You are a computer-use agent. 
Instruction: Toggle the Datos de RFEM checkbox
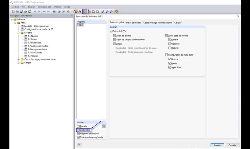[x=111, y=31]
